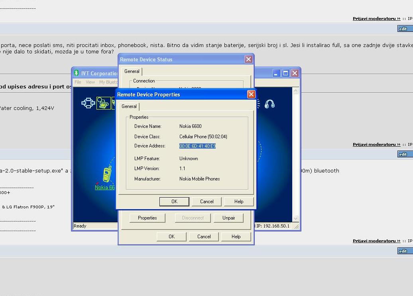Maximize the IVT Corporation window
Image resolution: width=413 pixels, height=296 pixels.
tap(285, 73)
